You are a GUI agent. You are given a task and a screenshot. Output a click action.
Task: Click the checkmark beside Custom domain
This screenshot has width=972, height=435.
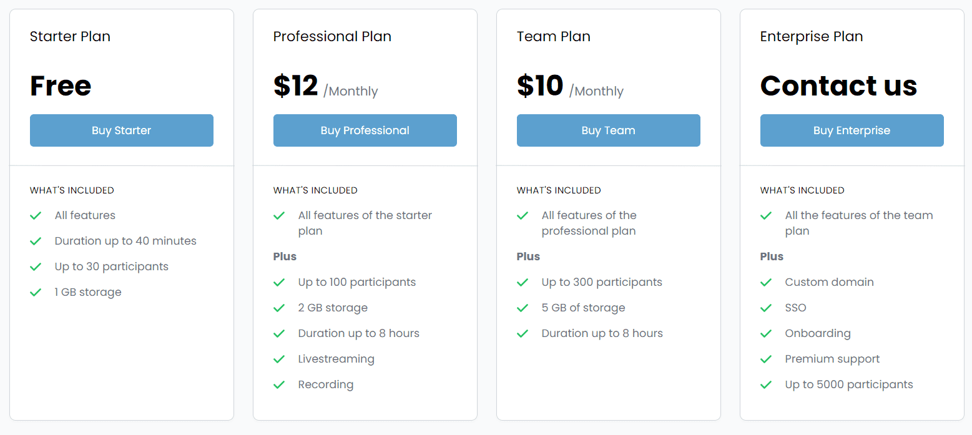tap(766, 281)
